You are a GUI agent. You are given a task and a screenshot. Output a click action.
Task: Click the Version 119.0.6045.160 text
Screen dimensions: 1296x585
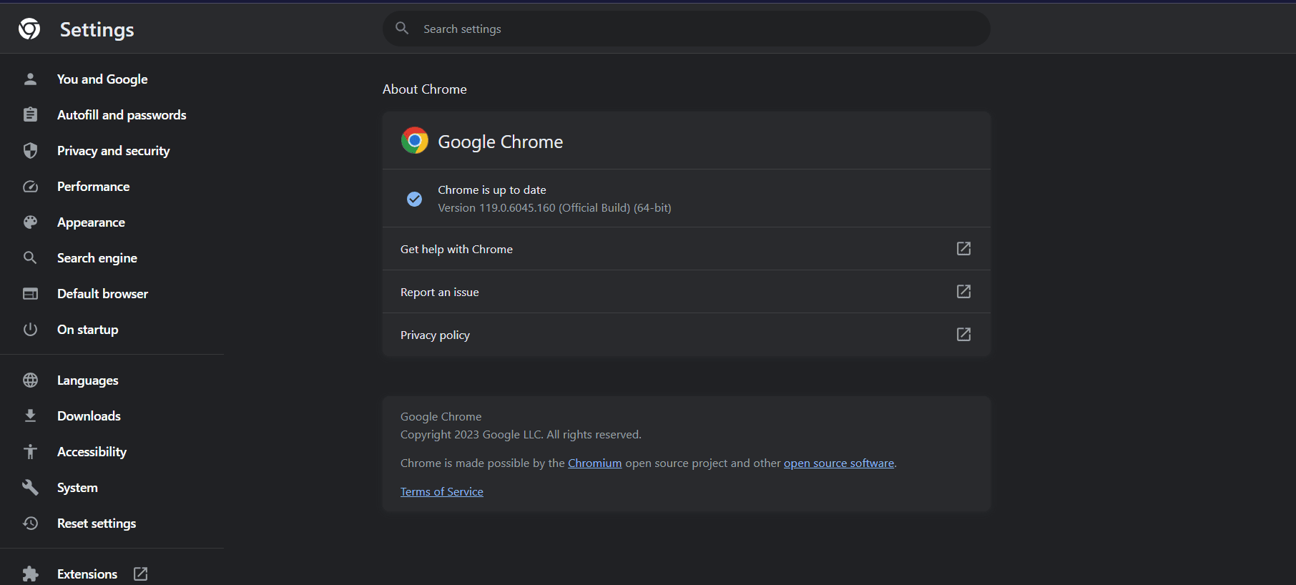pyautogui.click(x=554, y=207)
